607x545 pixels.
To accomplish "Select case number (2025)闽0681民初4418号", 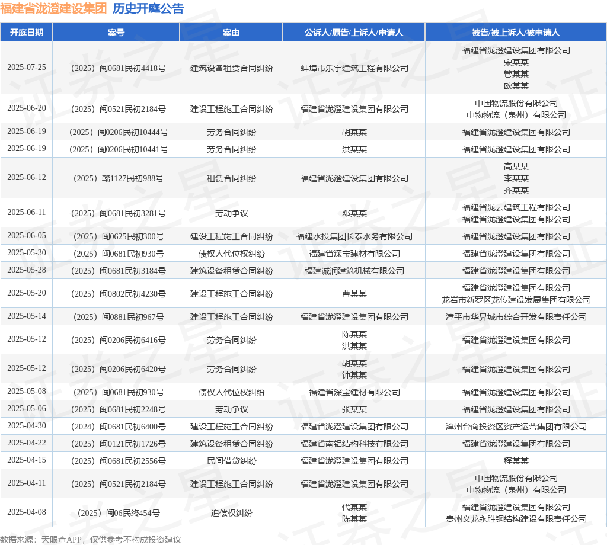I will 118,68.
